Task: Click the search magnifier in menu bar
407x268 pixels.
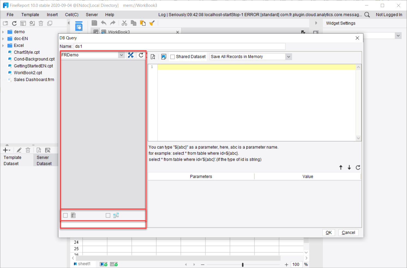Action: pos(367,15)
